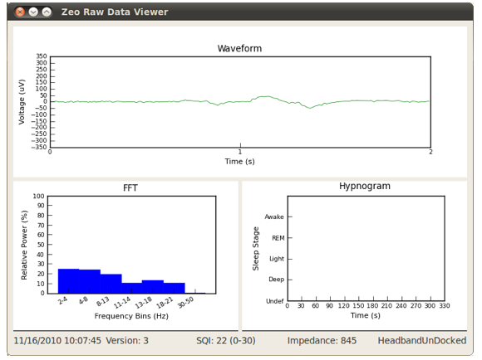Click the '100' tick on relative power axis
This screenshot has width=482, height=360.
point(39,196)
